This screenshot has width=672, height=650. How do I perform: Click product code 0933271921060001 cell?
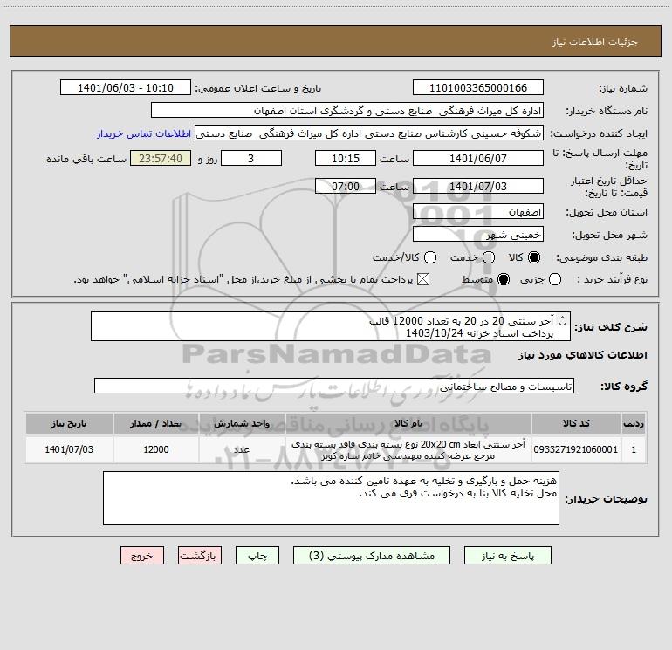coord(576,449)
